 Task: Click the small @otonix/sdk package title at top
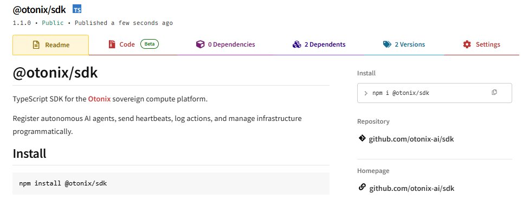coord(39,10)
